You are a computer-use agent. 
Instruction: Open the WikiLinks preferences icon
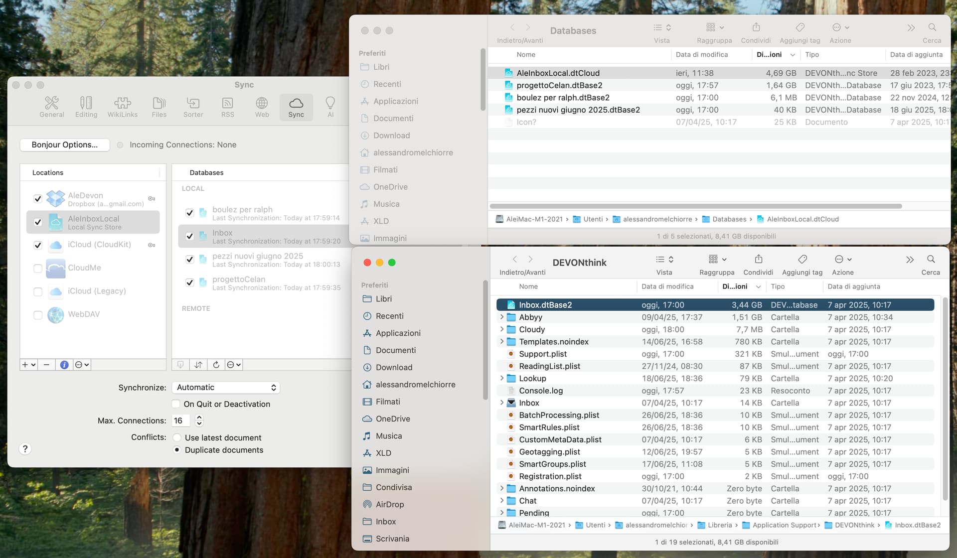122,107
